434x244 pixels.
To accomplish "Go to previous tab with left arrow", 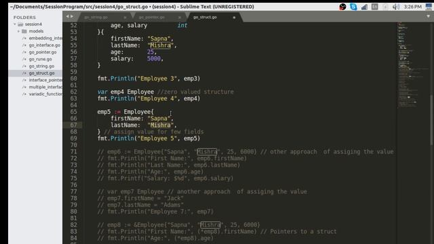I will pyautogui.click(x=67, y=16).
